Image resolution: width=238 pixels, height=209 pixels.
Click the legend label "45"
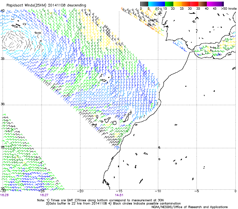tap(214, 9)
